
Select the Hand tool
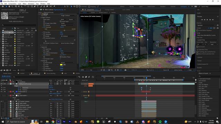[9, 7]
